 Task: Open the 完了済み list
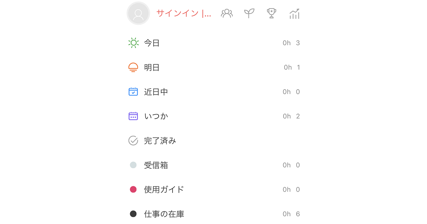[x=213, y=141]
